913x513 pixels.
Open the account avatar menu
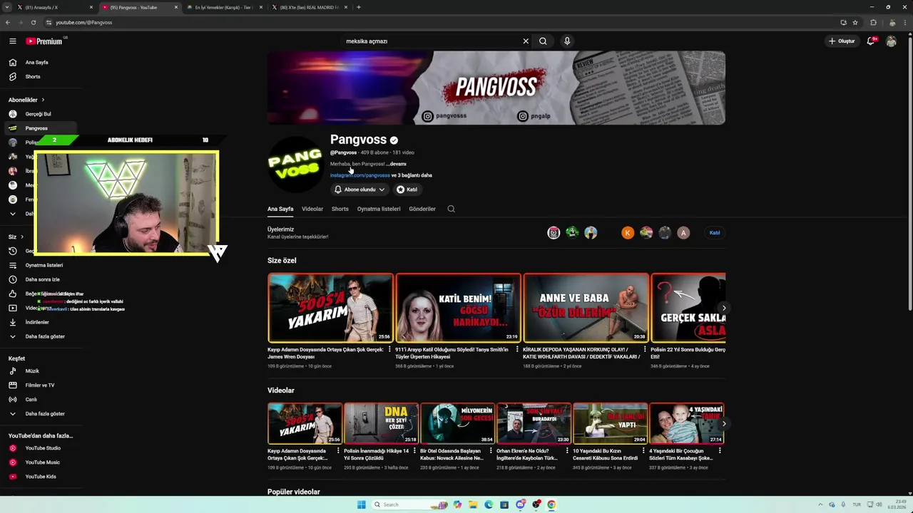point(891,41)
